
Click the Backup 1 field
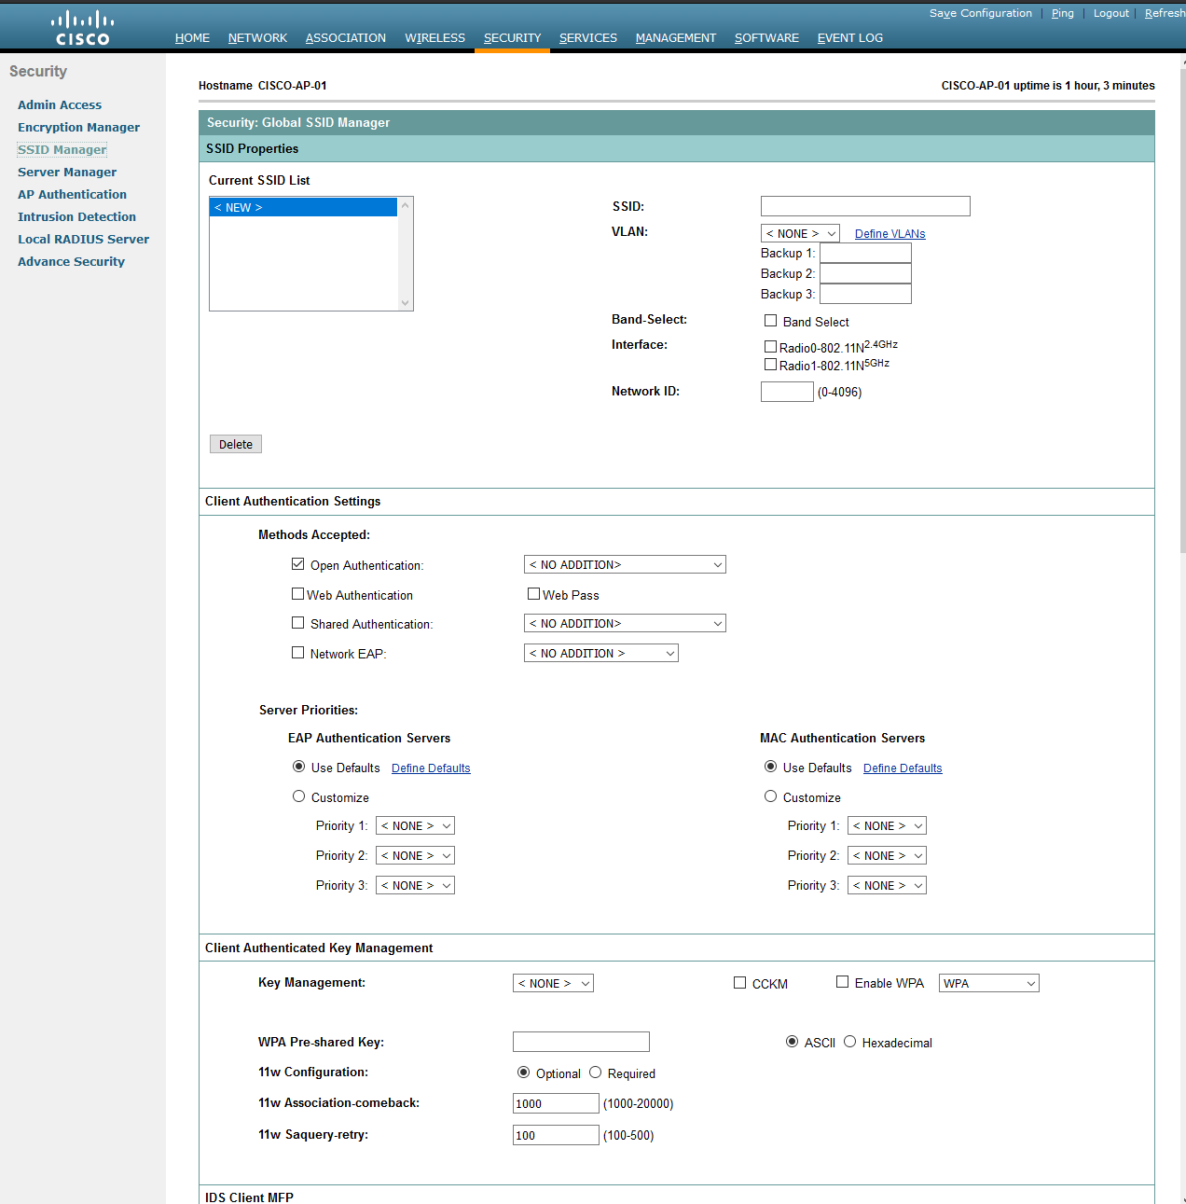(x=865, y=253)
